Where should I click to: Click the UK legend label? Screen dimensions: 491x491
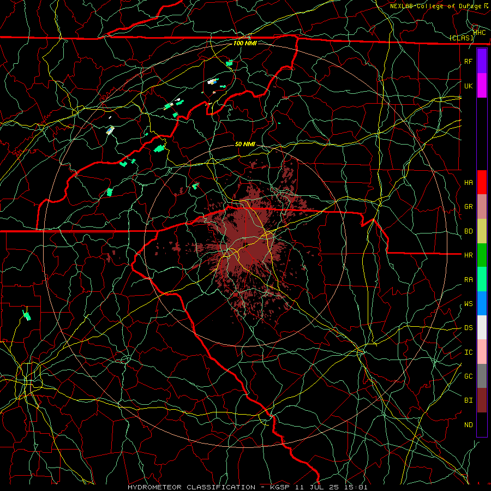tap(469, 86)
